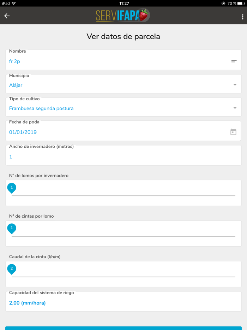
Task: Select the Frambuesa segunda postura crop value
Action: [41, 108]
